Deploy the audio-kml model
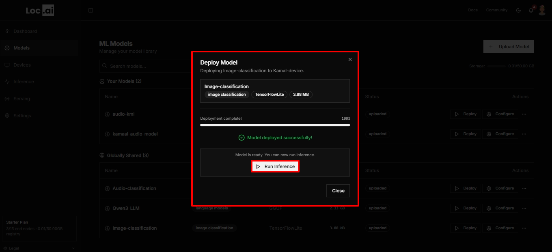Screen dimensions: 552x252 point(466,114)
